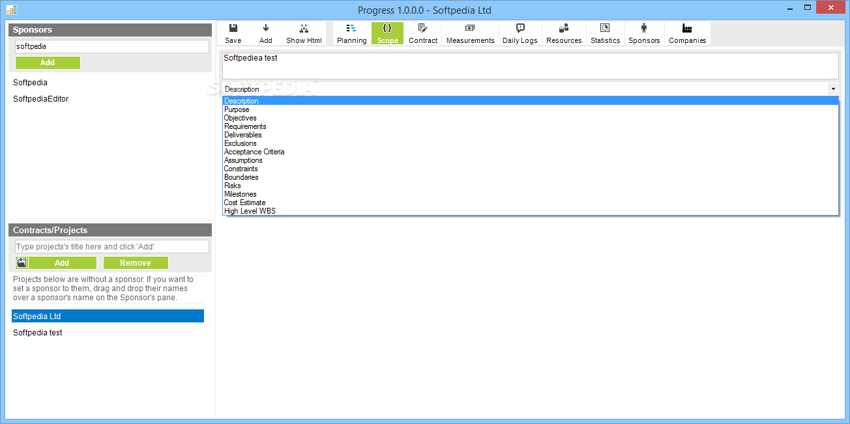Image resolution: width=850 pixels, height=424 pixels.
Task: Choose Boundaries option
Action: click(530, 177)
